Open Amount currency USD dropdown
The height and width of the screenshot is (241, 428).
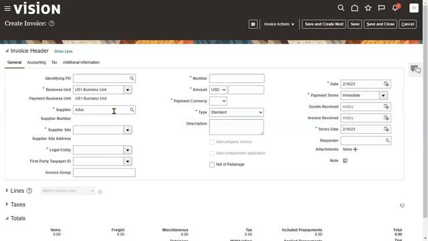tap(218, 90)
